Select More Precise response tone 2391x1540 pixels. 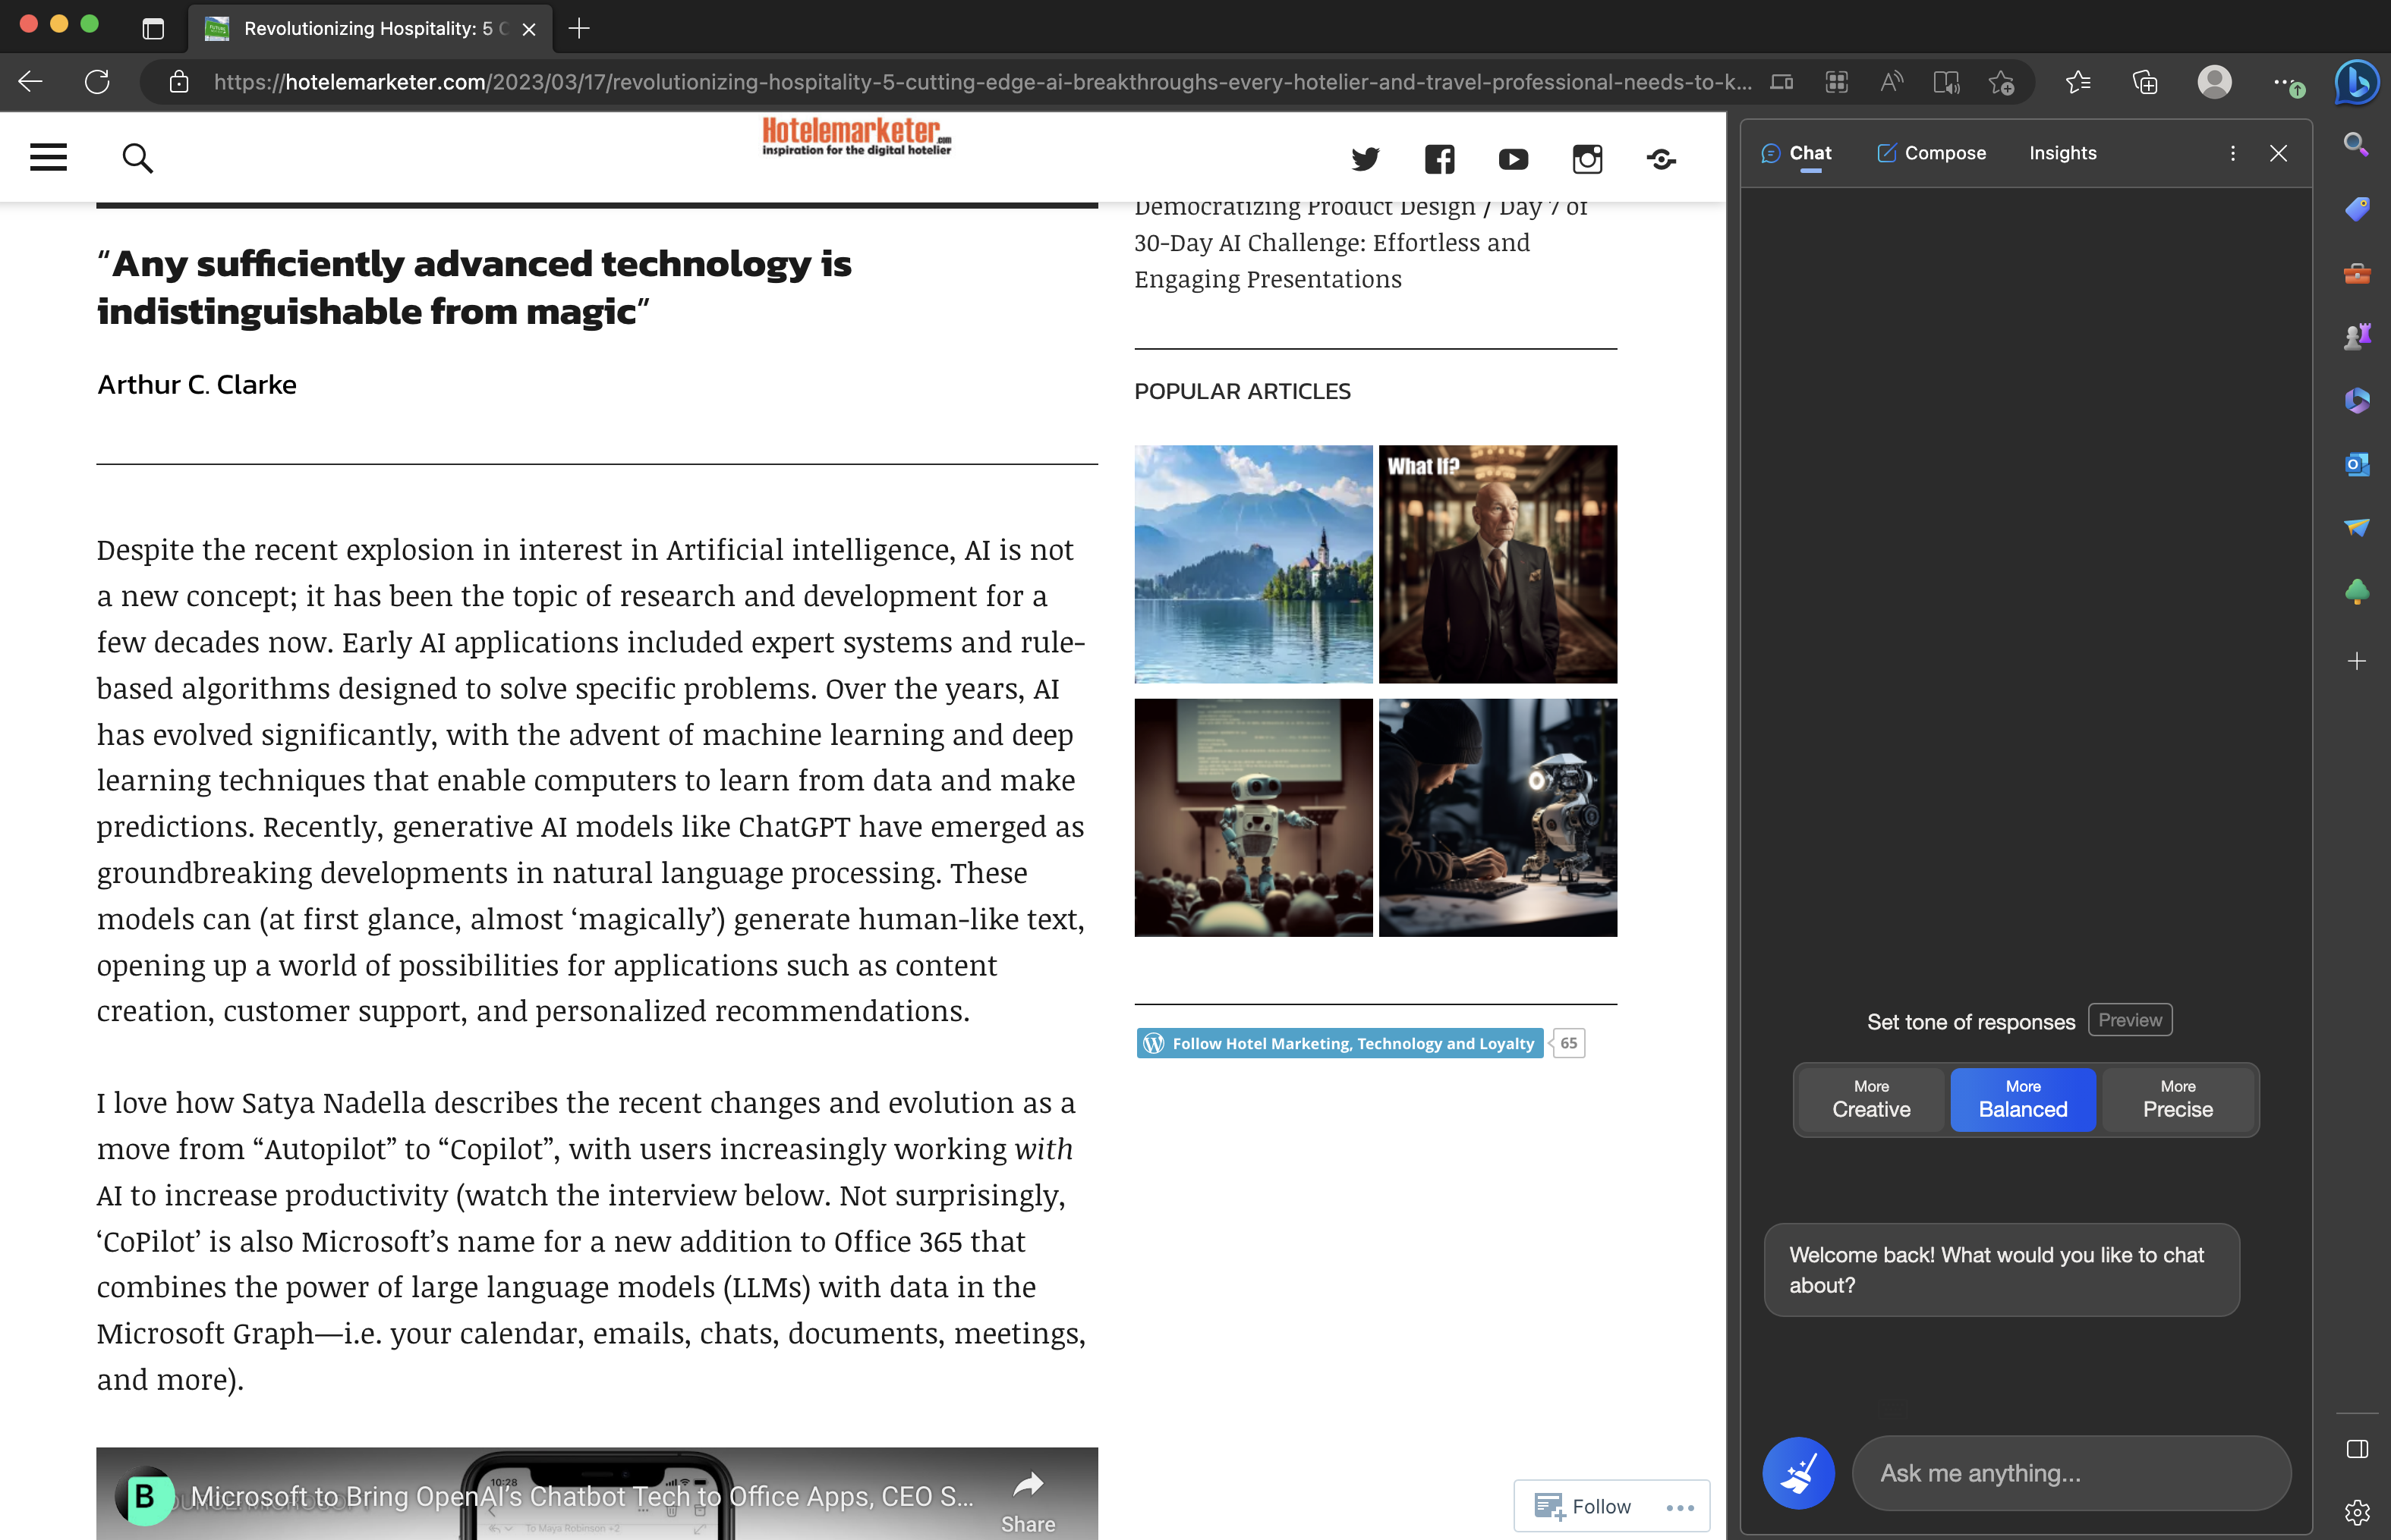(x=2177, y=1100)
